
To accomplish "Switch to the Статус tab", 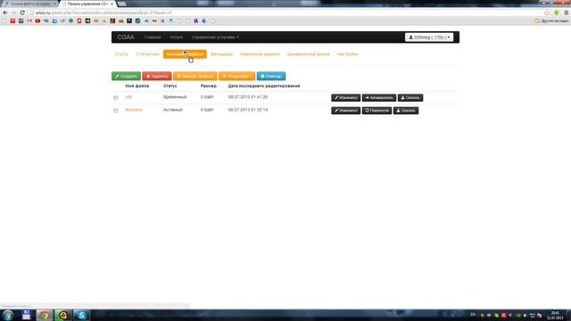I will point(121,53).
